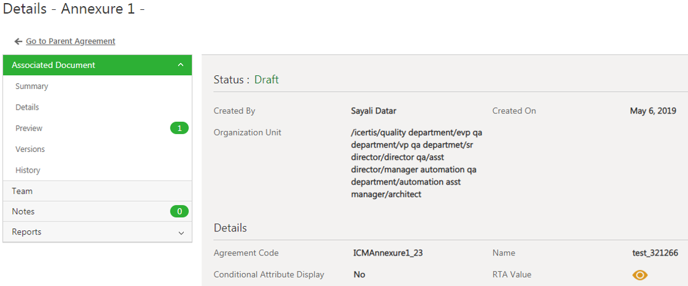Image resolution: width=688 pixels, height=286 pixels.
Task: Select the Summary menu item
Action: [x=32, y=86]
